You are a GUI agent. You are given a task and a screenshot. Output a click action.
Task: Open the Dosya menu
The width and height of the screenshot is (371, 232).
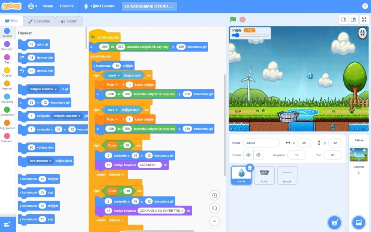[47, 6]
